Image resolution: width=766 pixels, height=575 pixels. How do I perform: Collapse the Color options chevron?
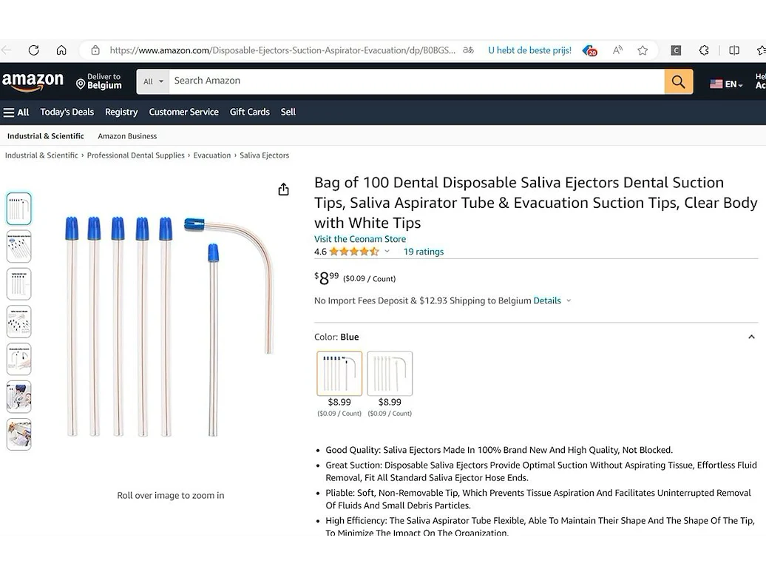coord(751,337)
